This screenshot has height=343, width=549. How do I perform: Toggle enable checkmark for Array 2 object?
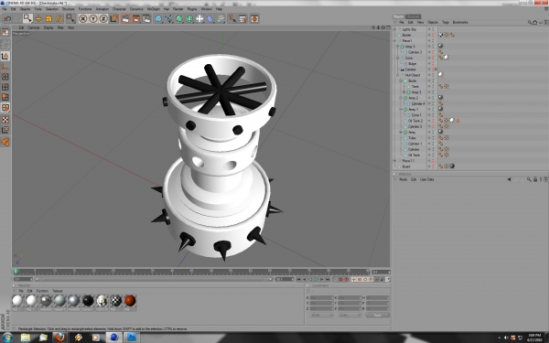point(436,98)
